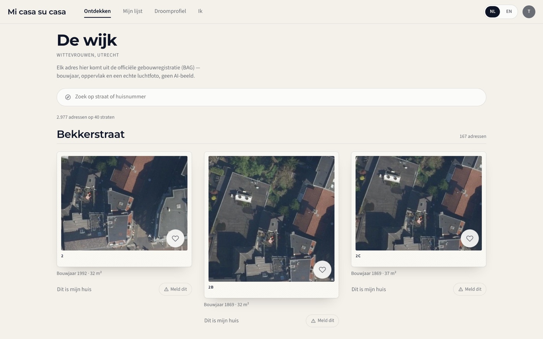Screen dimensions: 543x339
Task: Click the compass icon in the search bar
Action: pyautogui.click(x=68, y=97)
